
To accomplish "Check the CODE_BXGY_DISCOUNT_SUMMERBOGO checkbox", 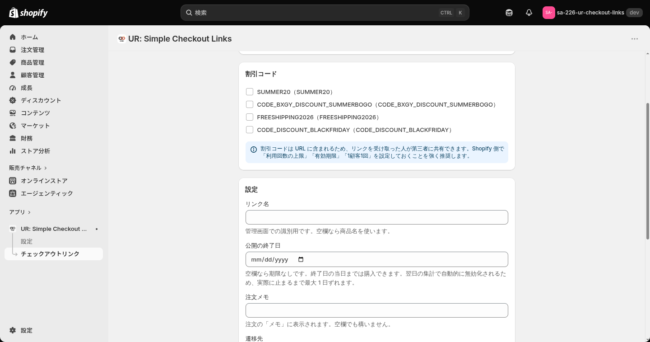I will (x=250, y=104).
